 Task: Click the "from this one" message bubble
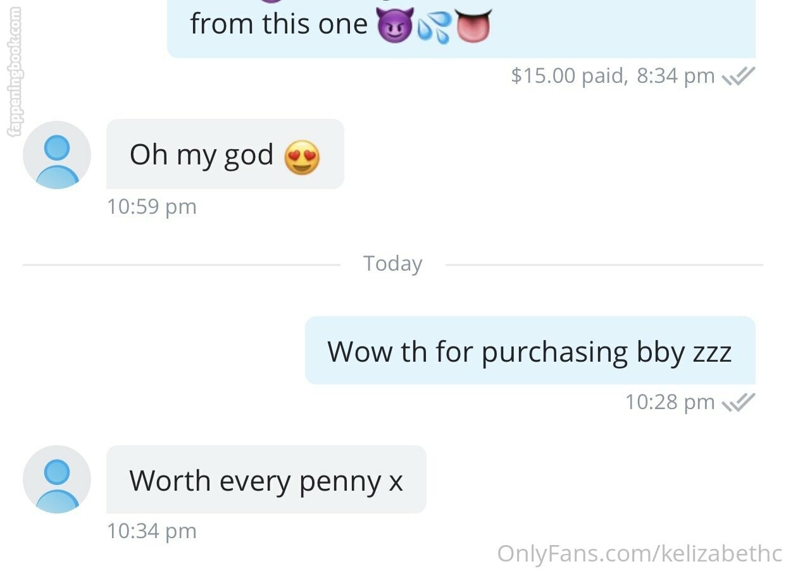click(461, 28)
